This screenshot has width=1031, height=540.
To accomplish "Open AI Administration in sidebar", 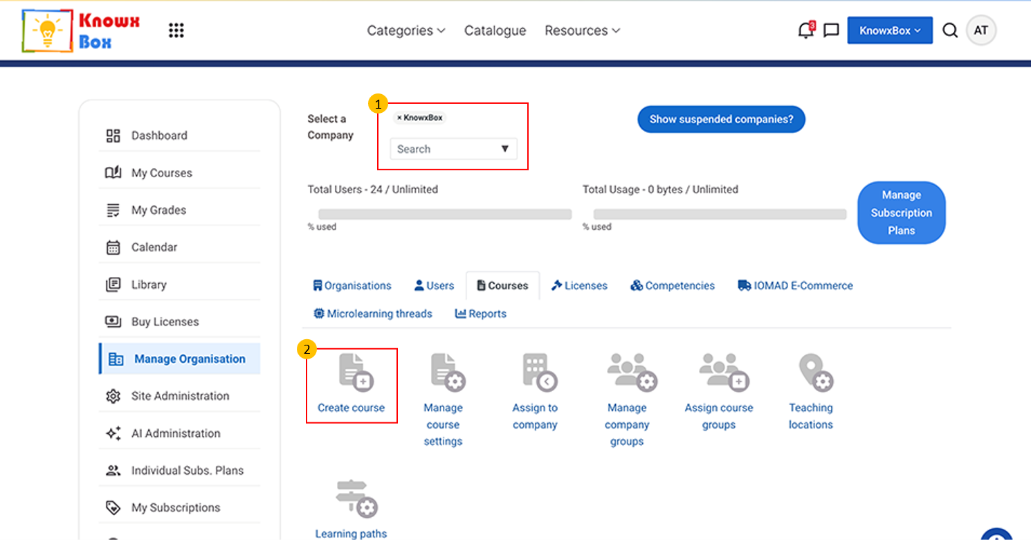I will pyautogui.click(x=180, y=433).
